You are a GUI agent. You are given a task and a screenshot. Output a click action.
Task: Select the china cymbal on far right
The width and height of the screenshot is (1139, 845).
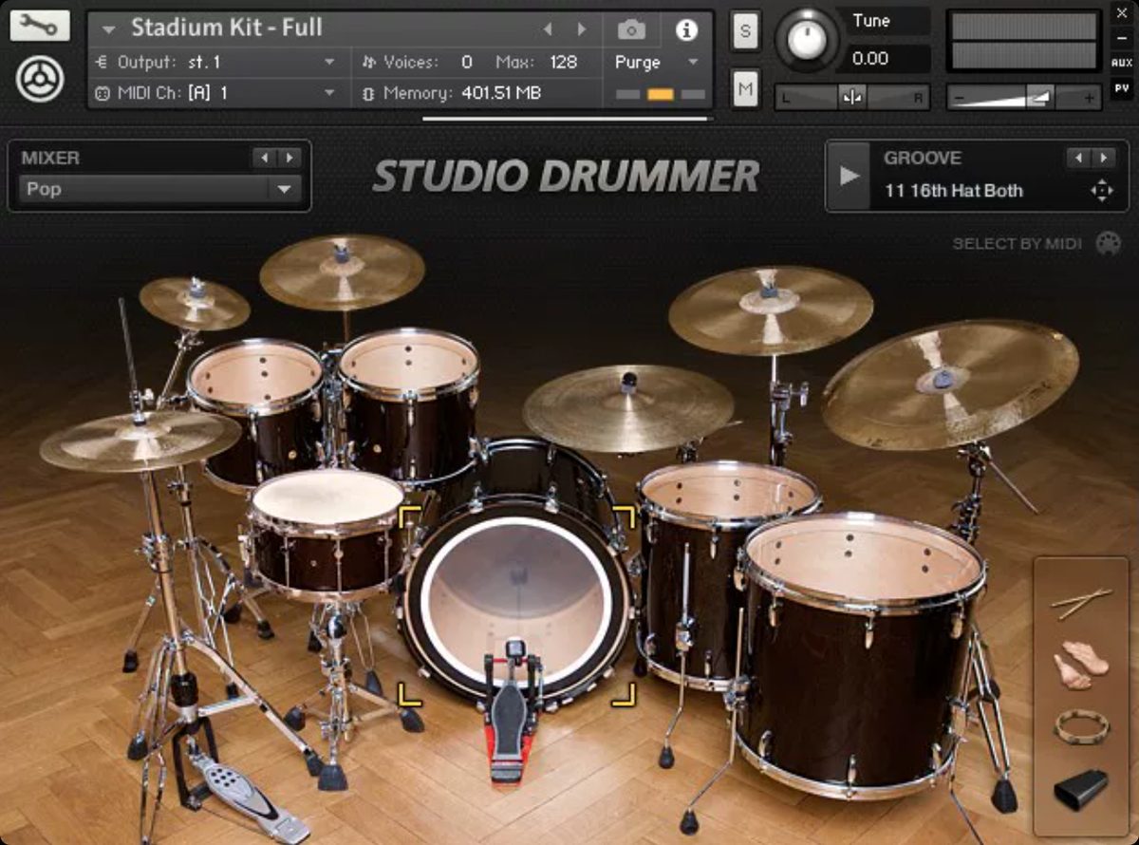pos(950,384)
